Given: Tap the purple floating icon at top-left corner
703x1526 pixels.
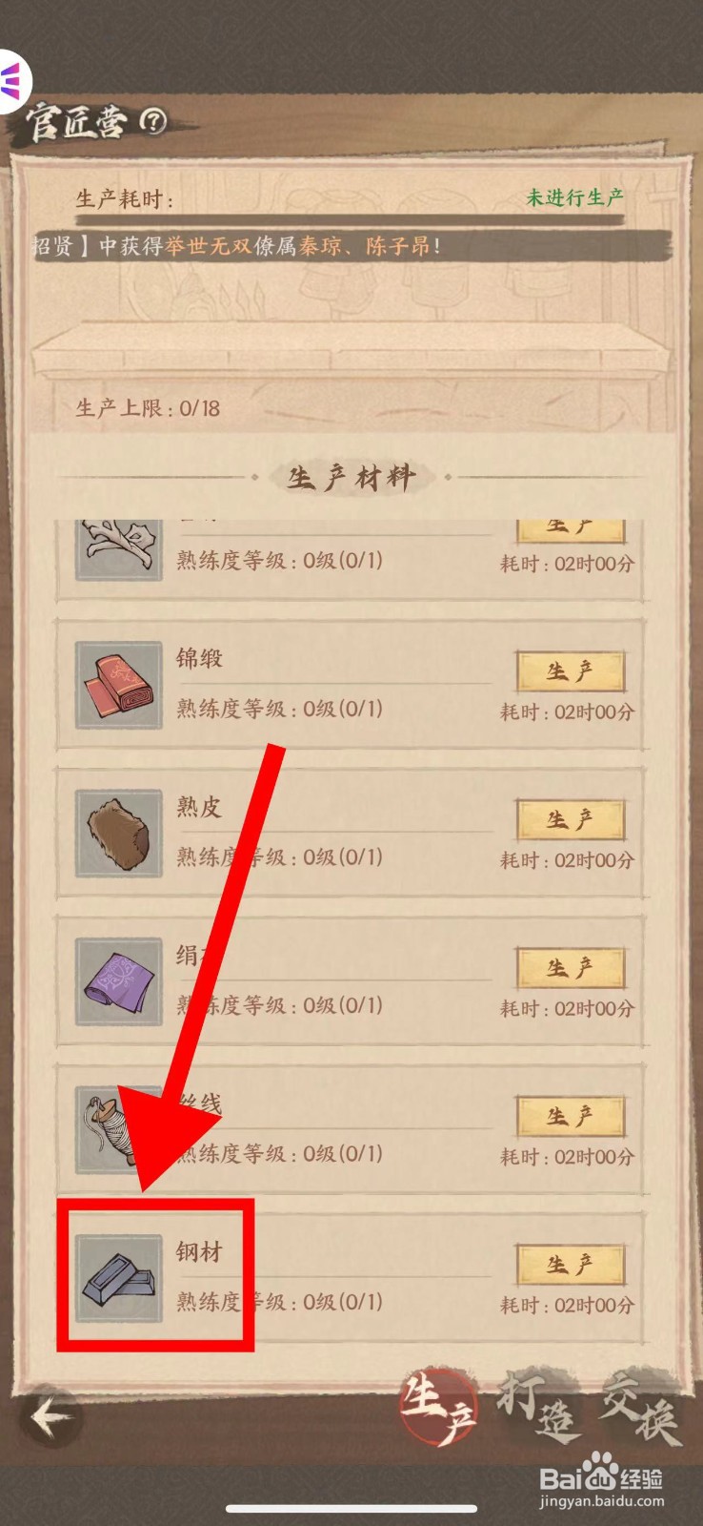Looking at the screenshot, I should pos(13,80).
